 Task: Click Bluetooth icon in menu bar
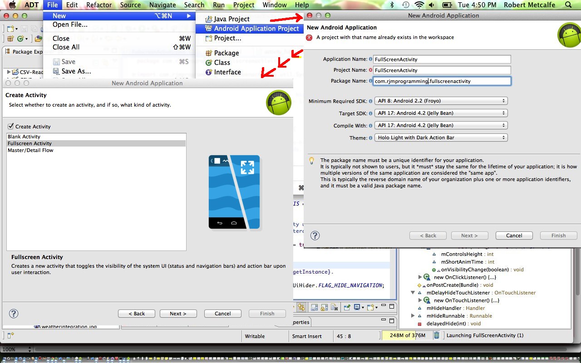(x=392, y=5)
